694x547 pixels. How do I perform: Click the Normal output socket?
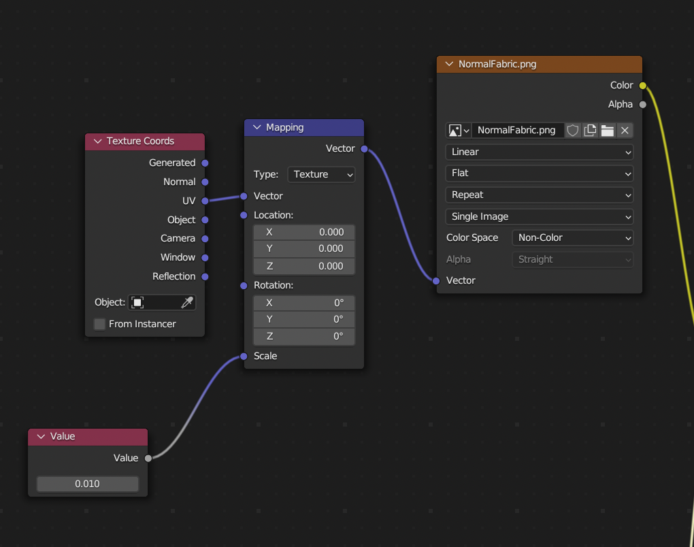[205, 182]
